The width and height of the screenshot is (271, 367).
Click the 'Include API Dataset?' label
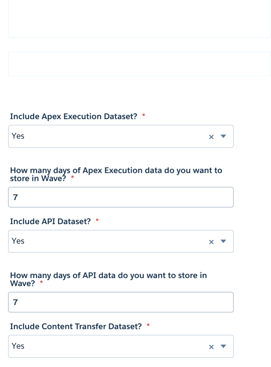(x=50, y=221)
